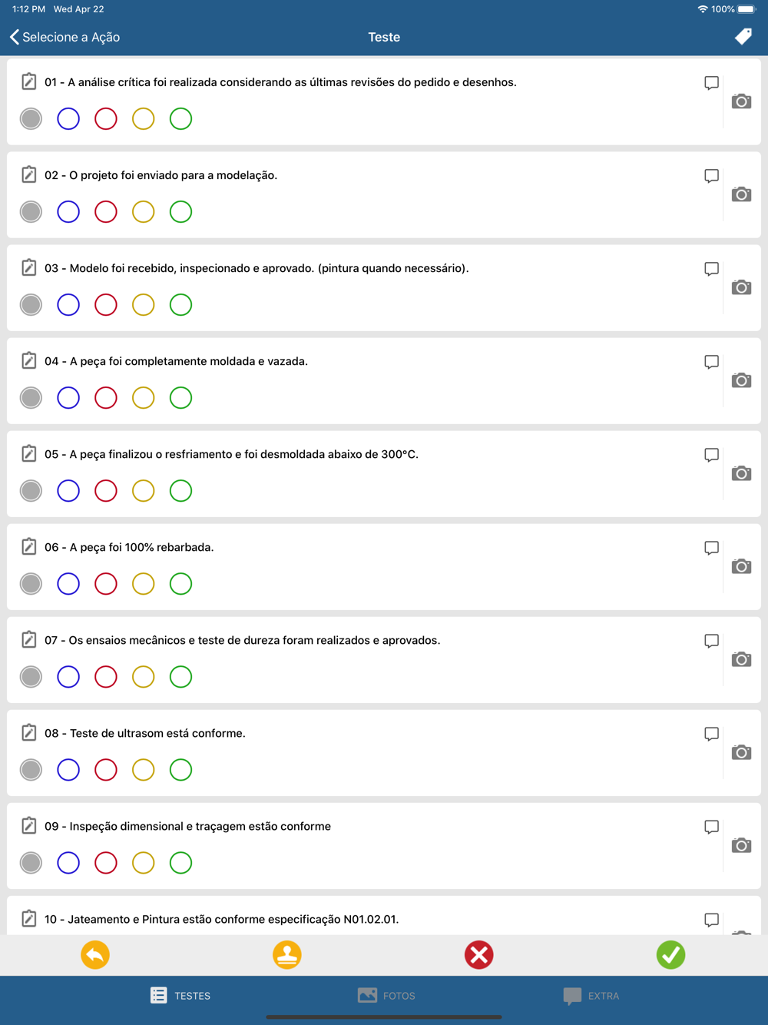Tap the tag icon in the header
The width and height of the screenshot is (768, 1025).
pyautogui.click(x=743, y=37)
